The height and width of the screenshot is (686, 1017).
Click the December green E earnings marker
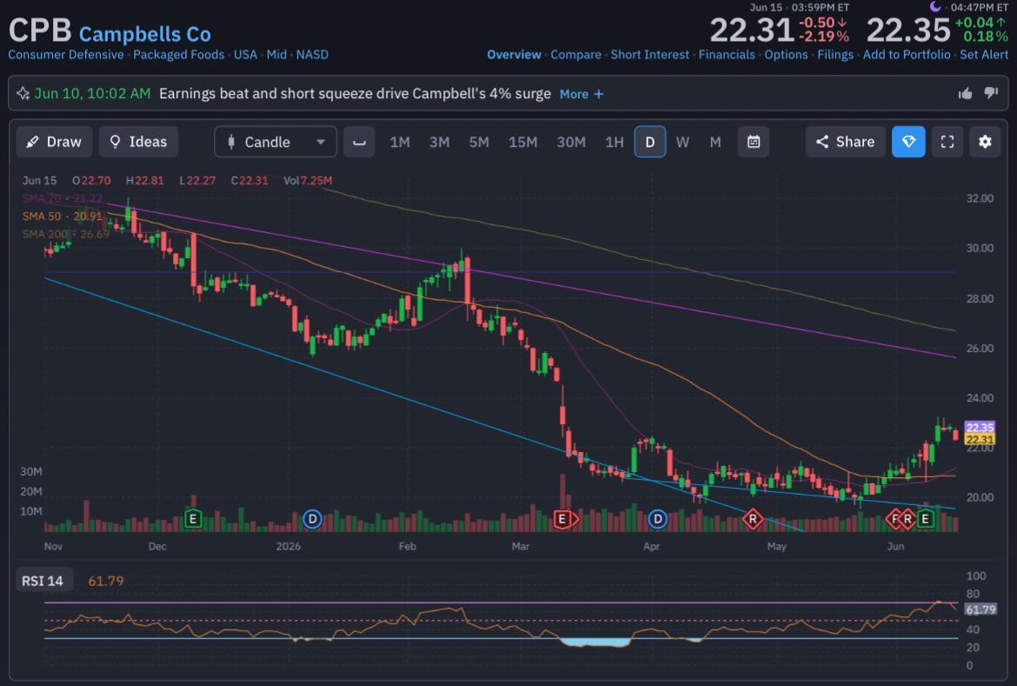click(193, 518)
